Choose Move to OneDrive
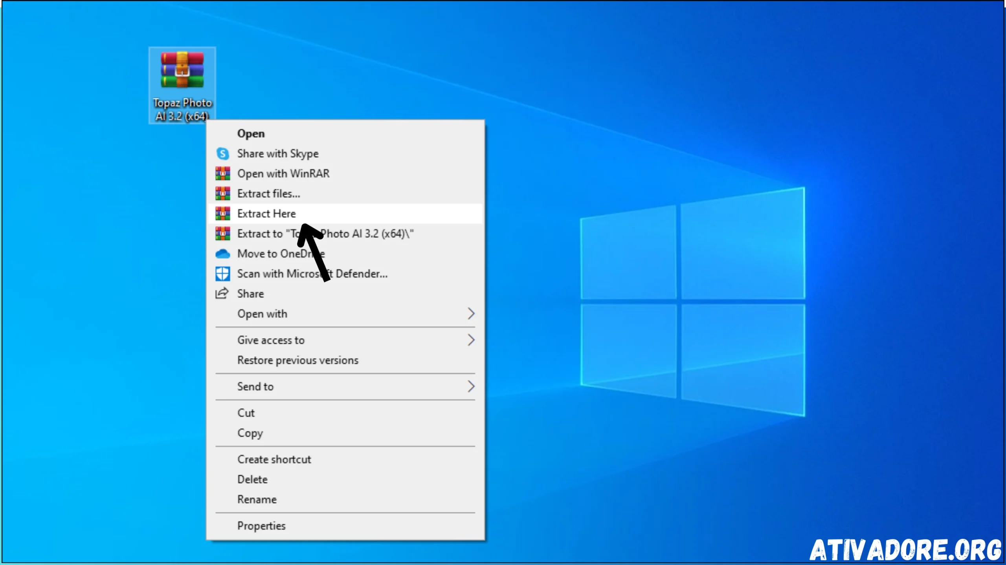This screenshot has height=565, width=1006. tap(345, 254)
